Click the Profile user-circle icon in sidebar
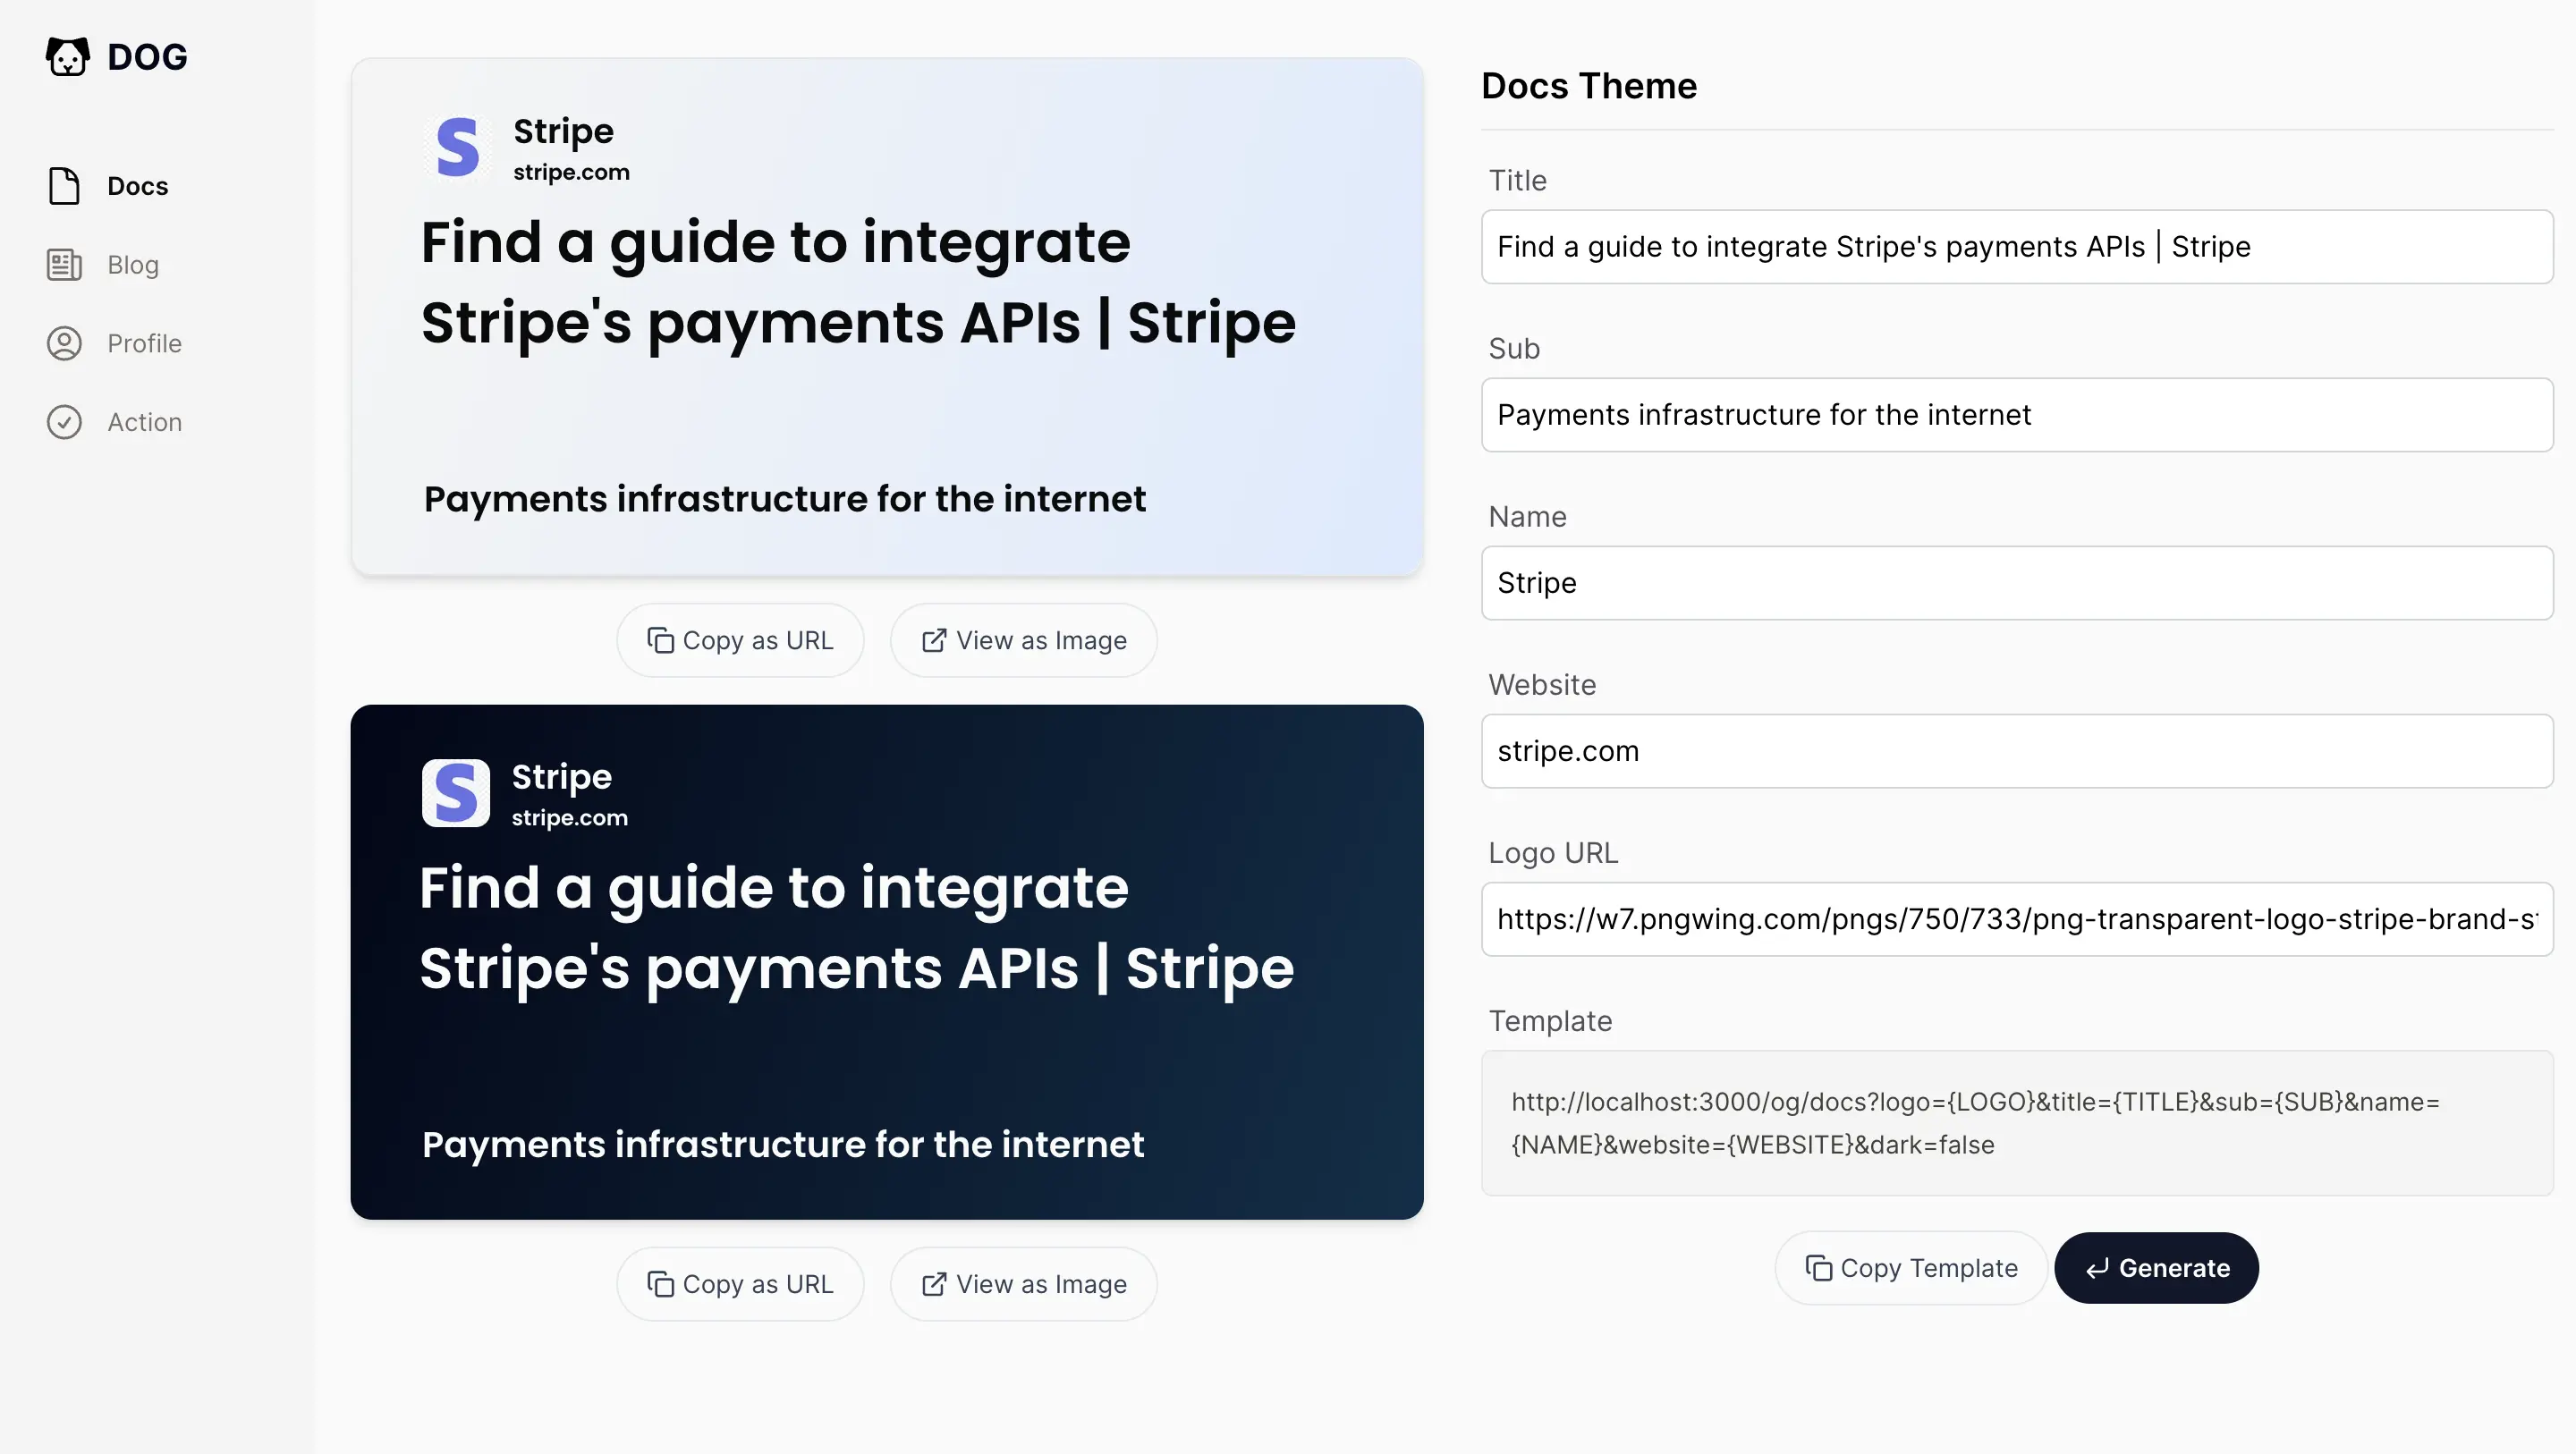The image size is (2576, 1454). point(64,343)
